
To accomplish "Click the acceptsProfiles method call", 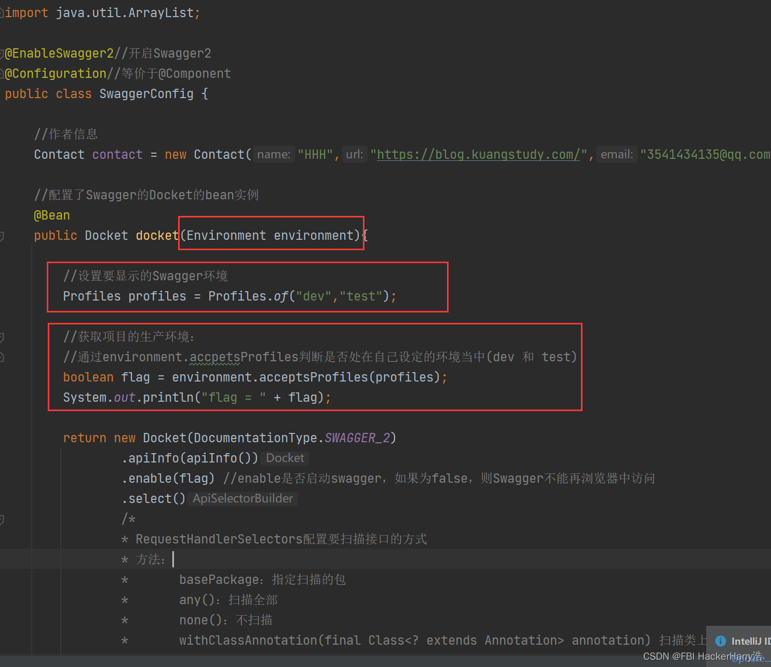I will [x=313, y=377].
